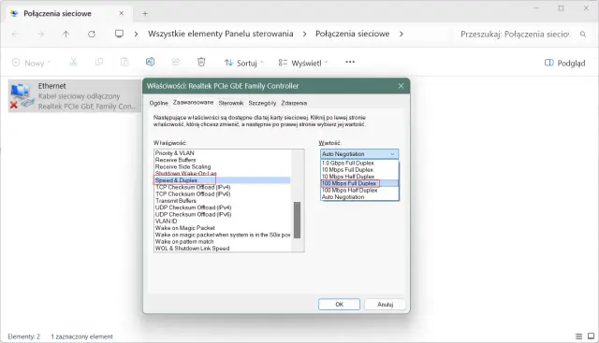Viewport: 599px width, 343px height.
Task: Switch to the Sterownik tab
Action: (x=231, y=103)
